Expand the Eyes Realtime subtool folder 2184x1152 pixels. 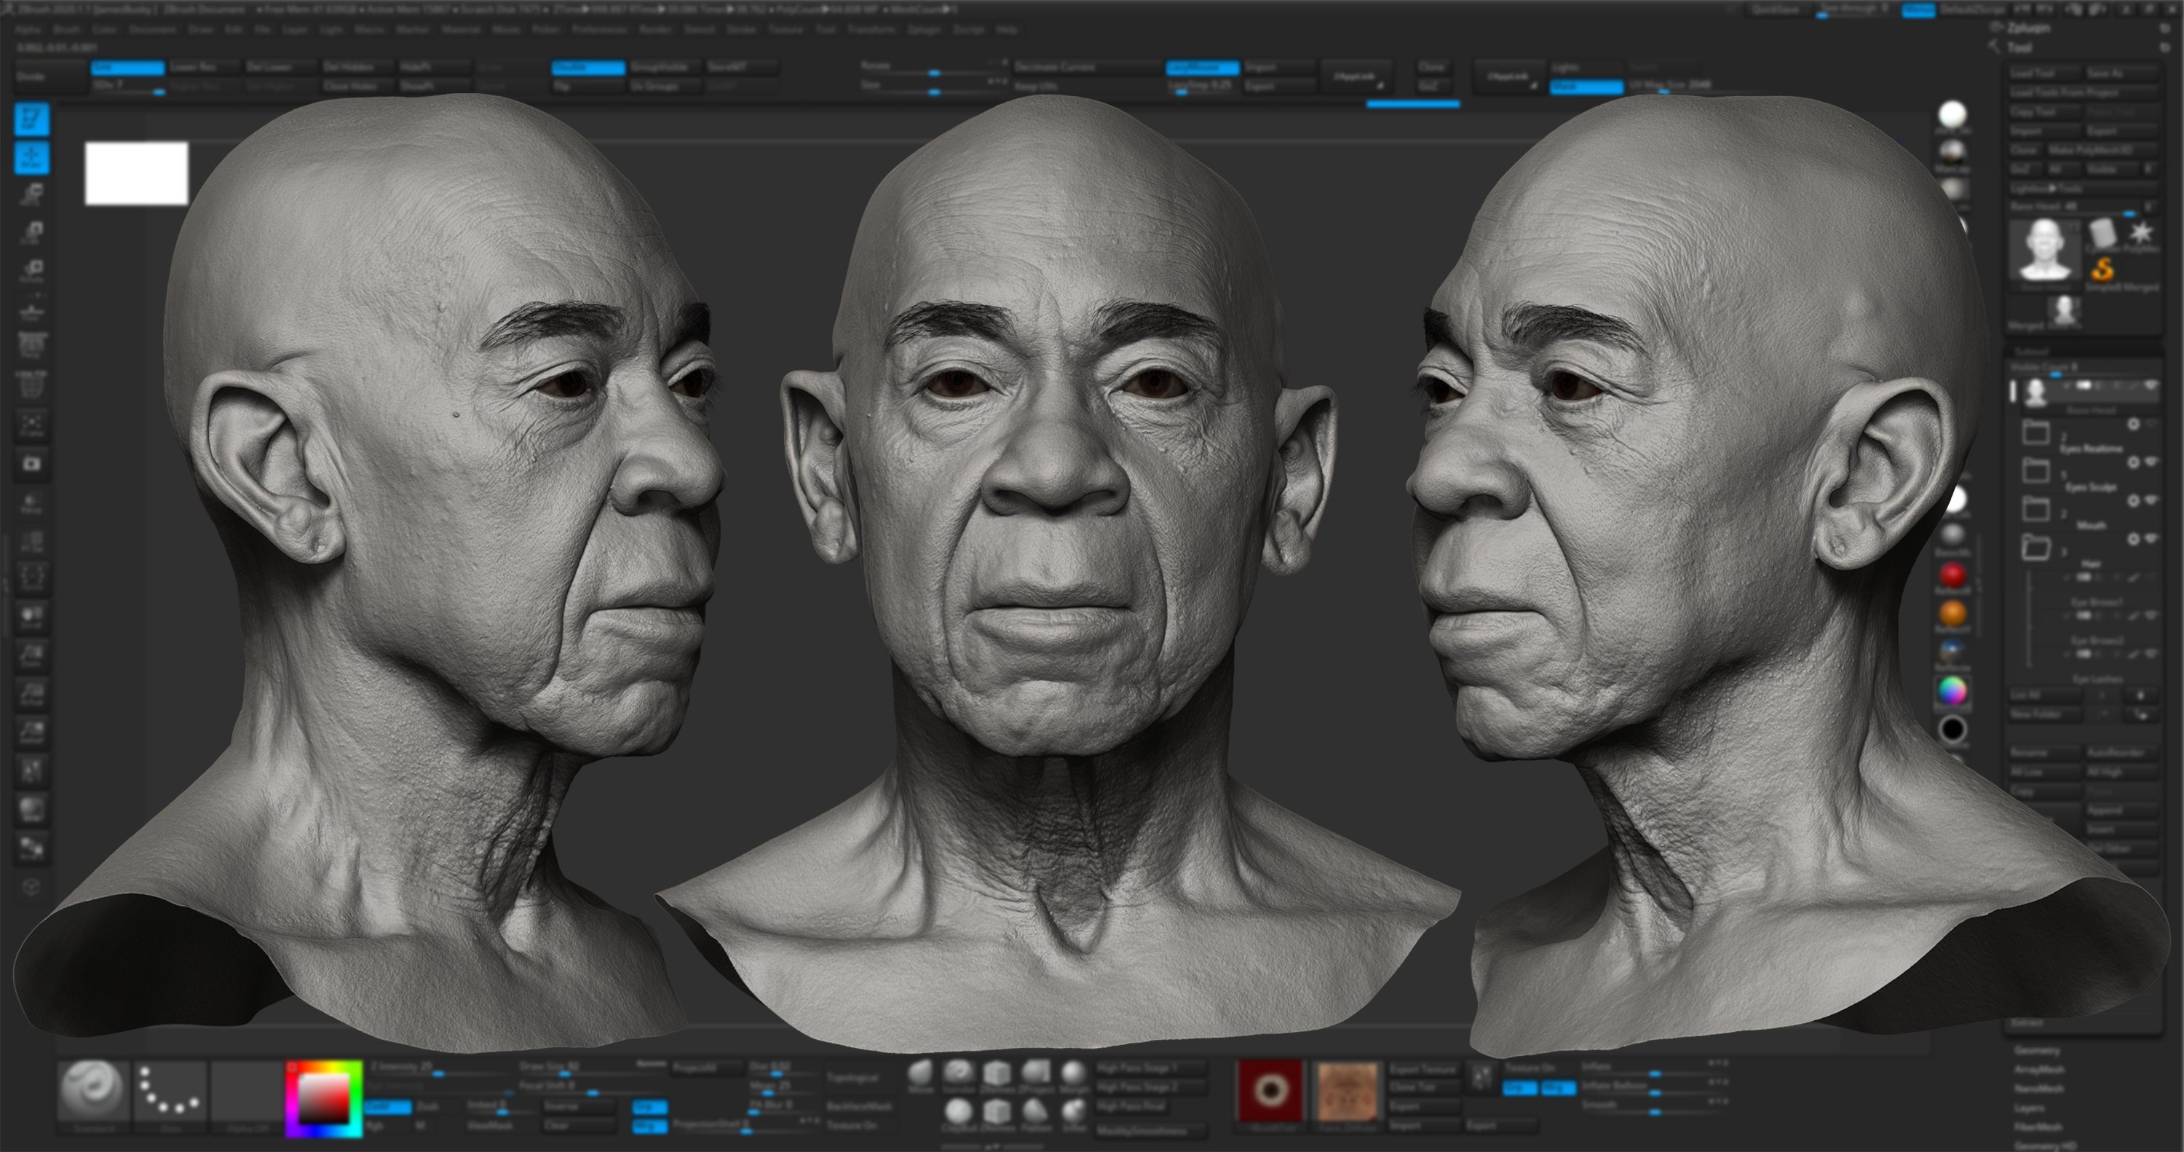(2036, 433)
